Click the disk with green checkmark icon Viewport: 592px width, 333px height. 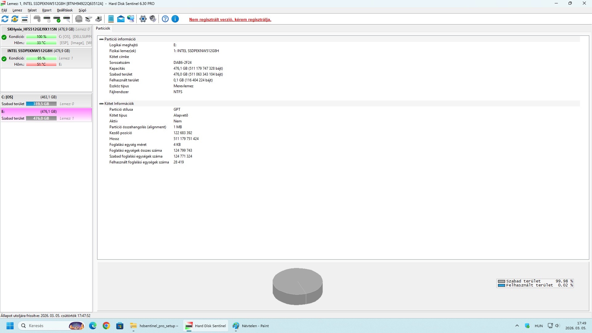tap(57, 19)
